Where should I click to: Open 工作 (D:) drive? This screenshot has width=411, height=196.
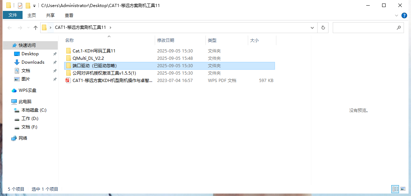(x=30, y=118)
